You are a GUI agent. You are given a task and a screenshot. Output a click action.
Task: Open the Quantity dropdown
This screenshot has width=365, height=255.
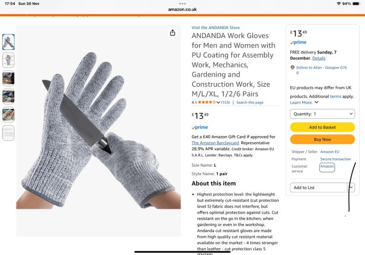pos(322,114)
